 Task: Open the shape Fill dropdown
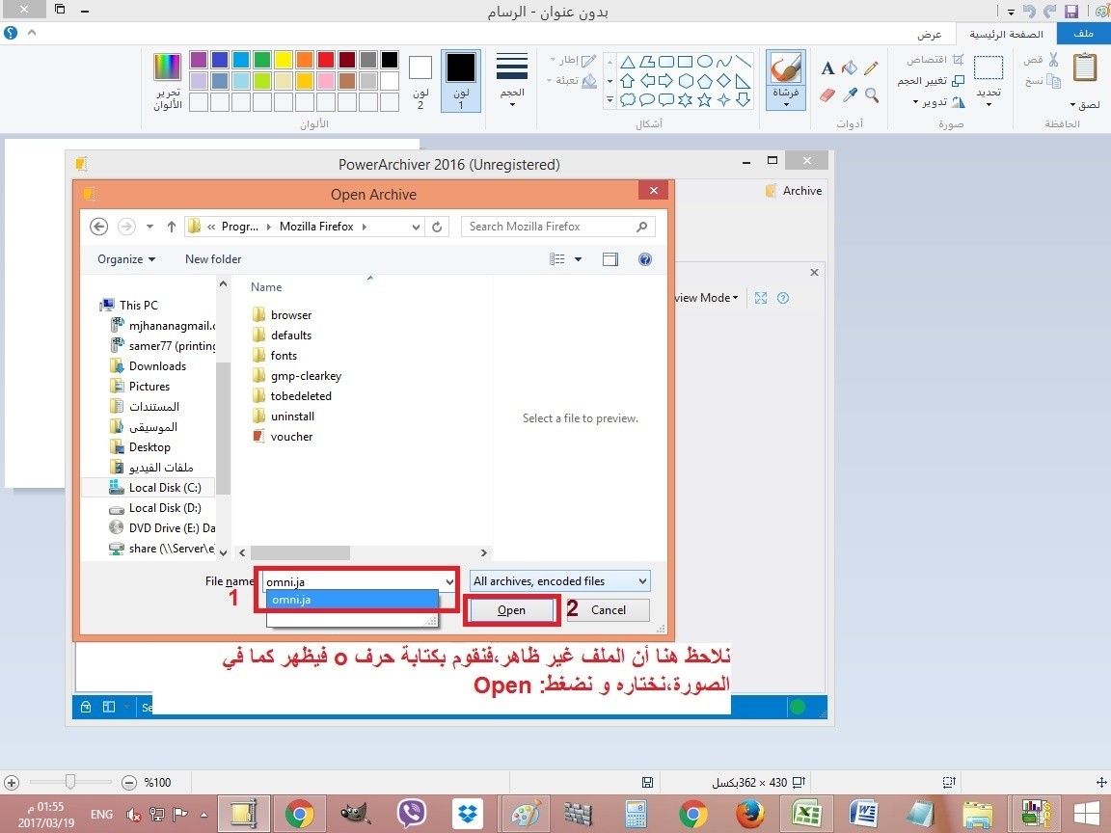tap(571, 81)
